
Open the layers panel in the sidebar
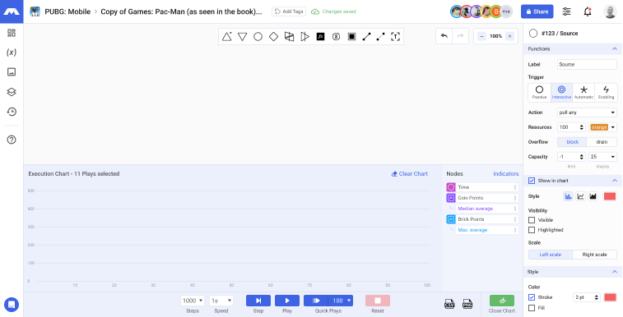point(12,91)
